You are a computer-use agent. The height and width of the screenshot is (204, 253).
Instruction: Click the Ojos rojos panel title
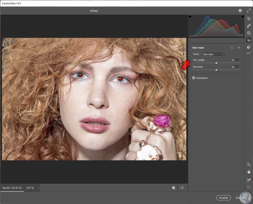[198, 48]
